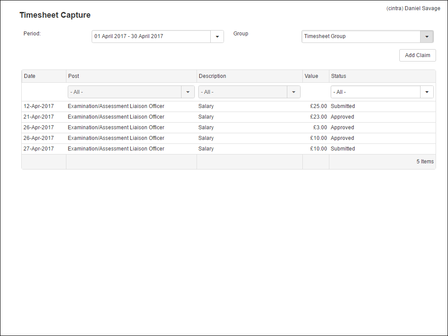The width and height of the screenshot is (448, 336).
Task: Expand the Description filter arrow
Action: (x=294, y=92)
